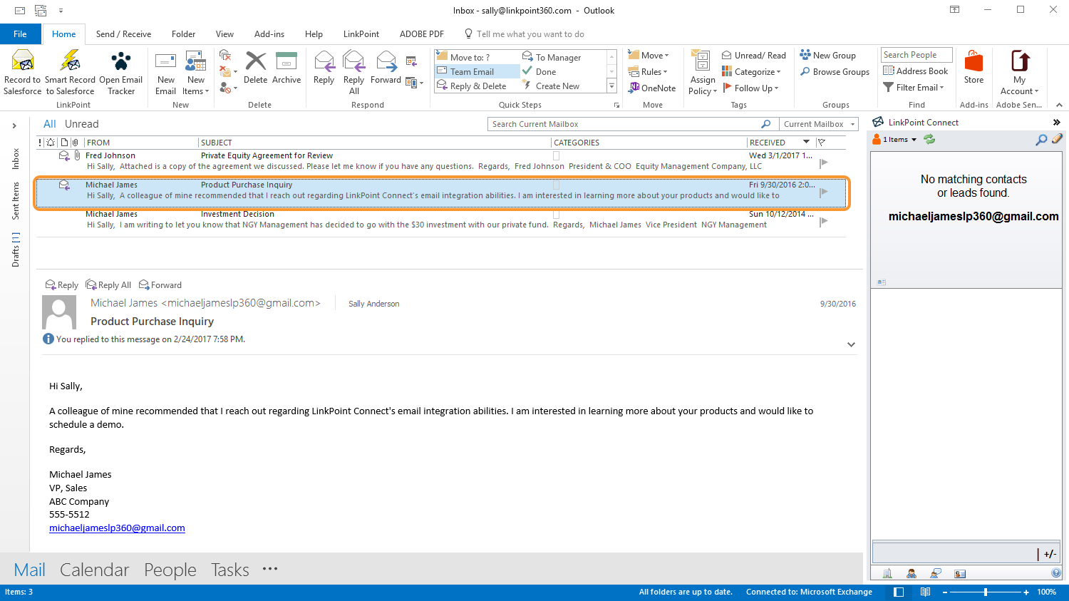Screen dimensions: 1069x601
Task: Toggle category box on Fred Johnson email
Action: [557, 155]
